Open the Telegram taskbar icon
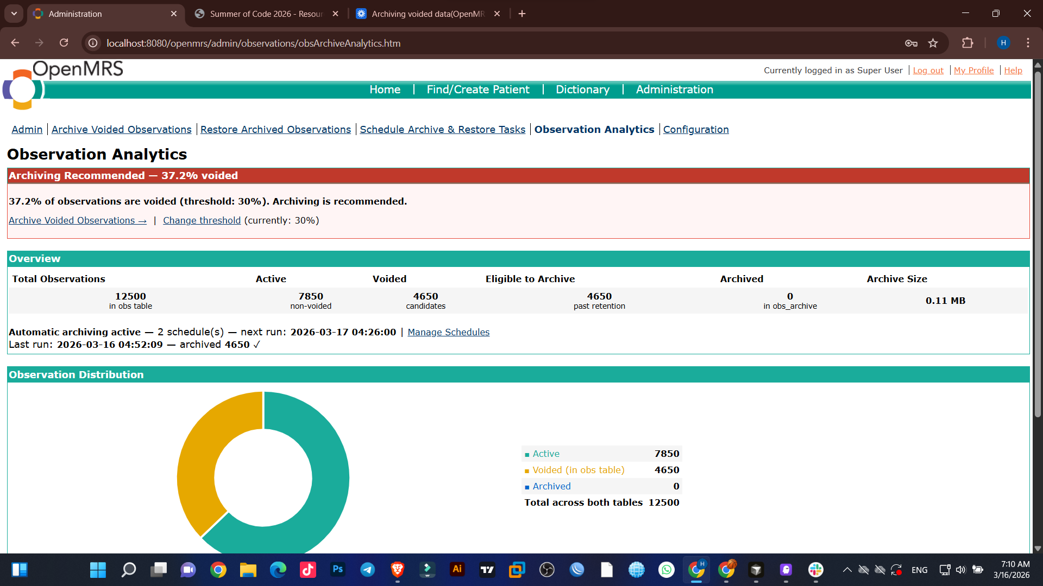 (368, 569)
